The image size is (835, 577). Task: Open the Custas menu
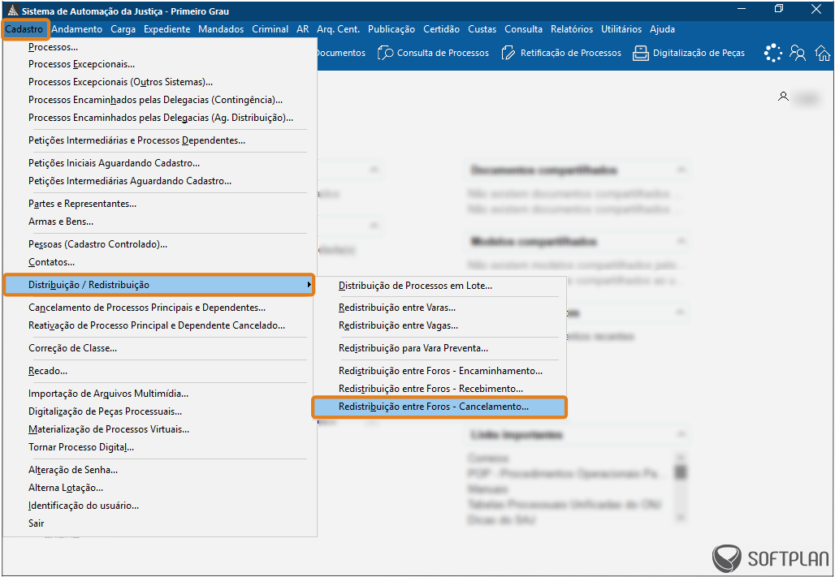482,29
